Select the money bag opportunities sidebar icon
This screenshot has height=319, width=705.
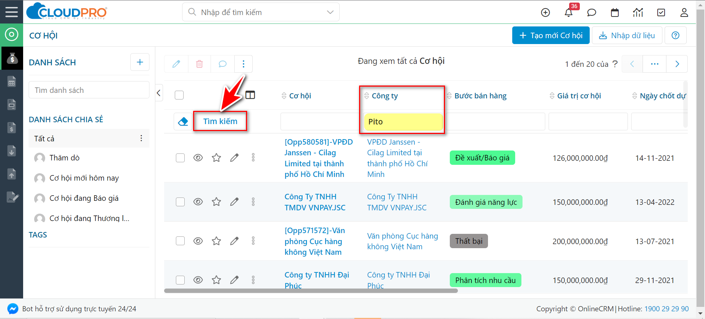click(x=12, y=58)
